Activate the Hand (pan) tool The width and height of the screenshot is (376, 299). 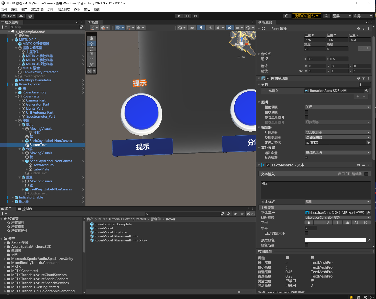(91, 38)
